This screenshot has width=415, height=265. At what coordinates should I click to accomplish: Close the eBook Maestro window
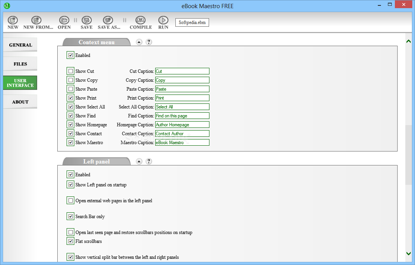coord(404,5)
